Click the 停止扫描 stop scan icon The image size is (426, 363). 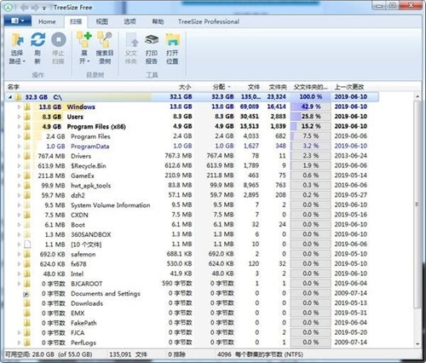59,39
